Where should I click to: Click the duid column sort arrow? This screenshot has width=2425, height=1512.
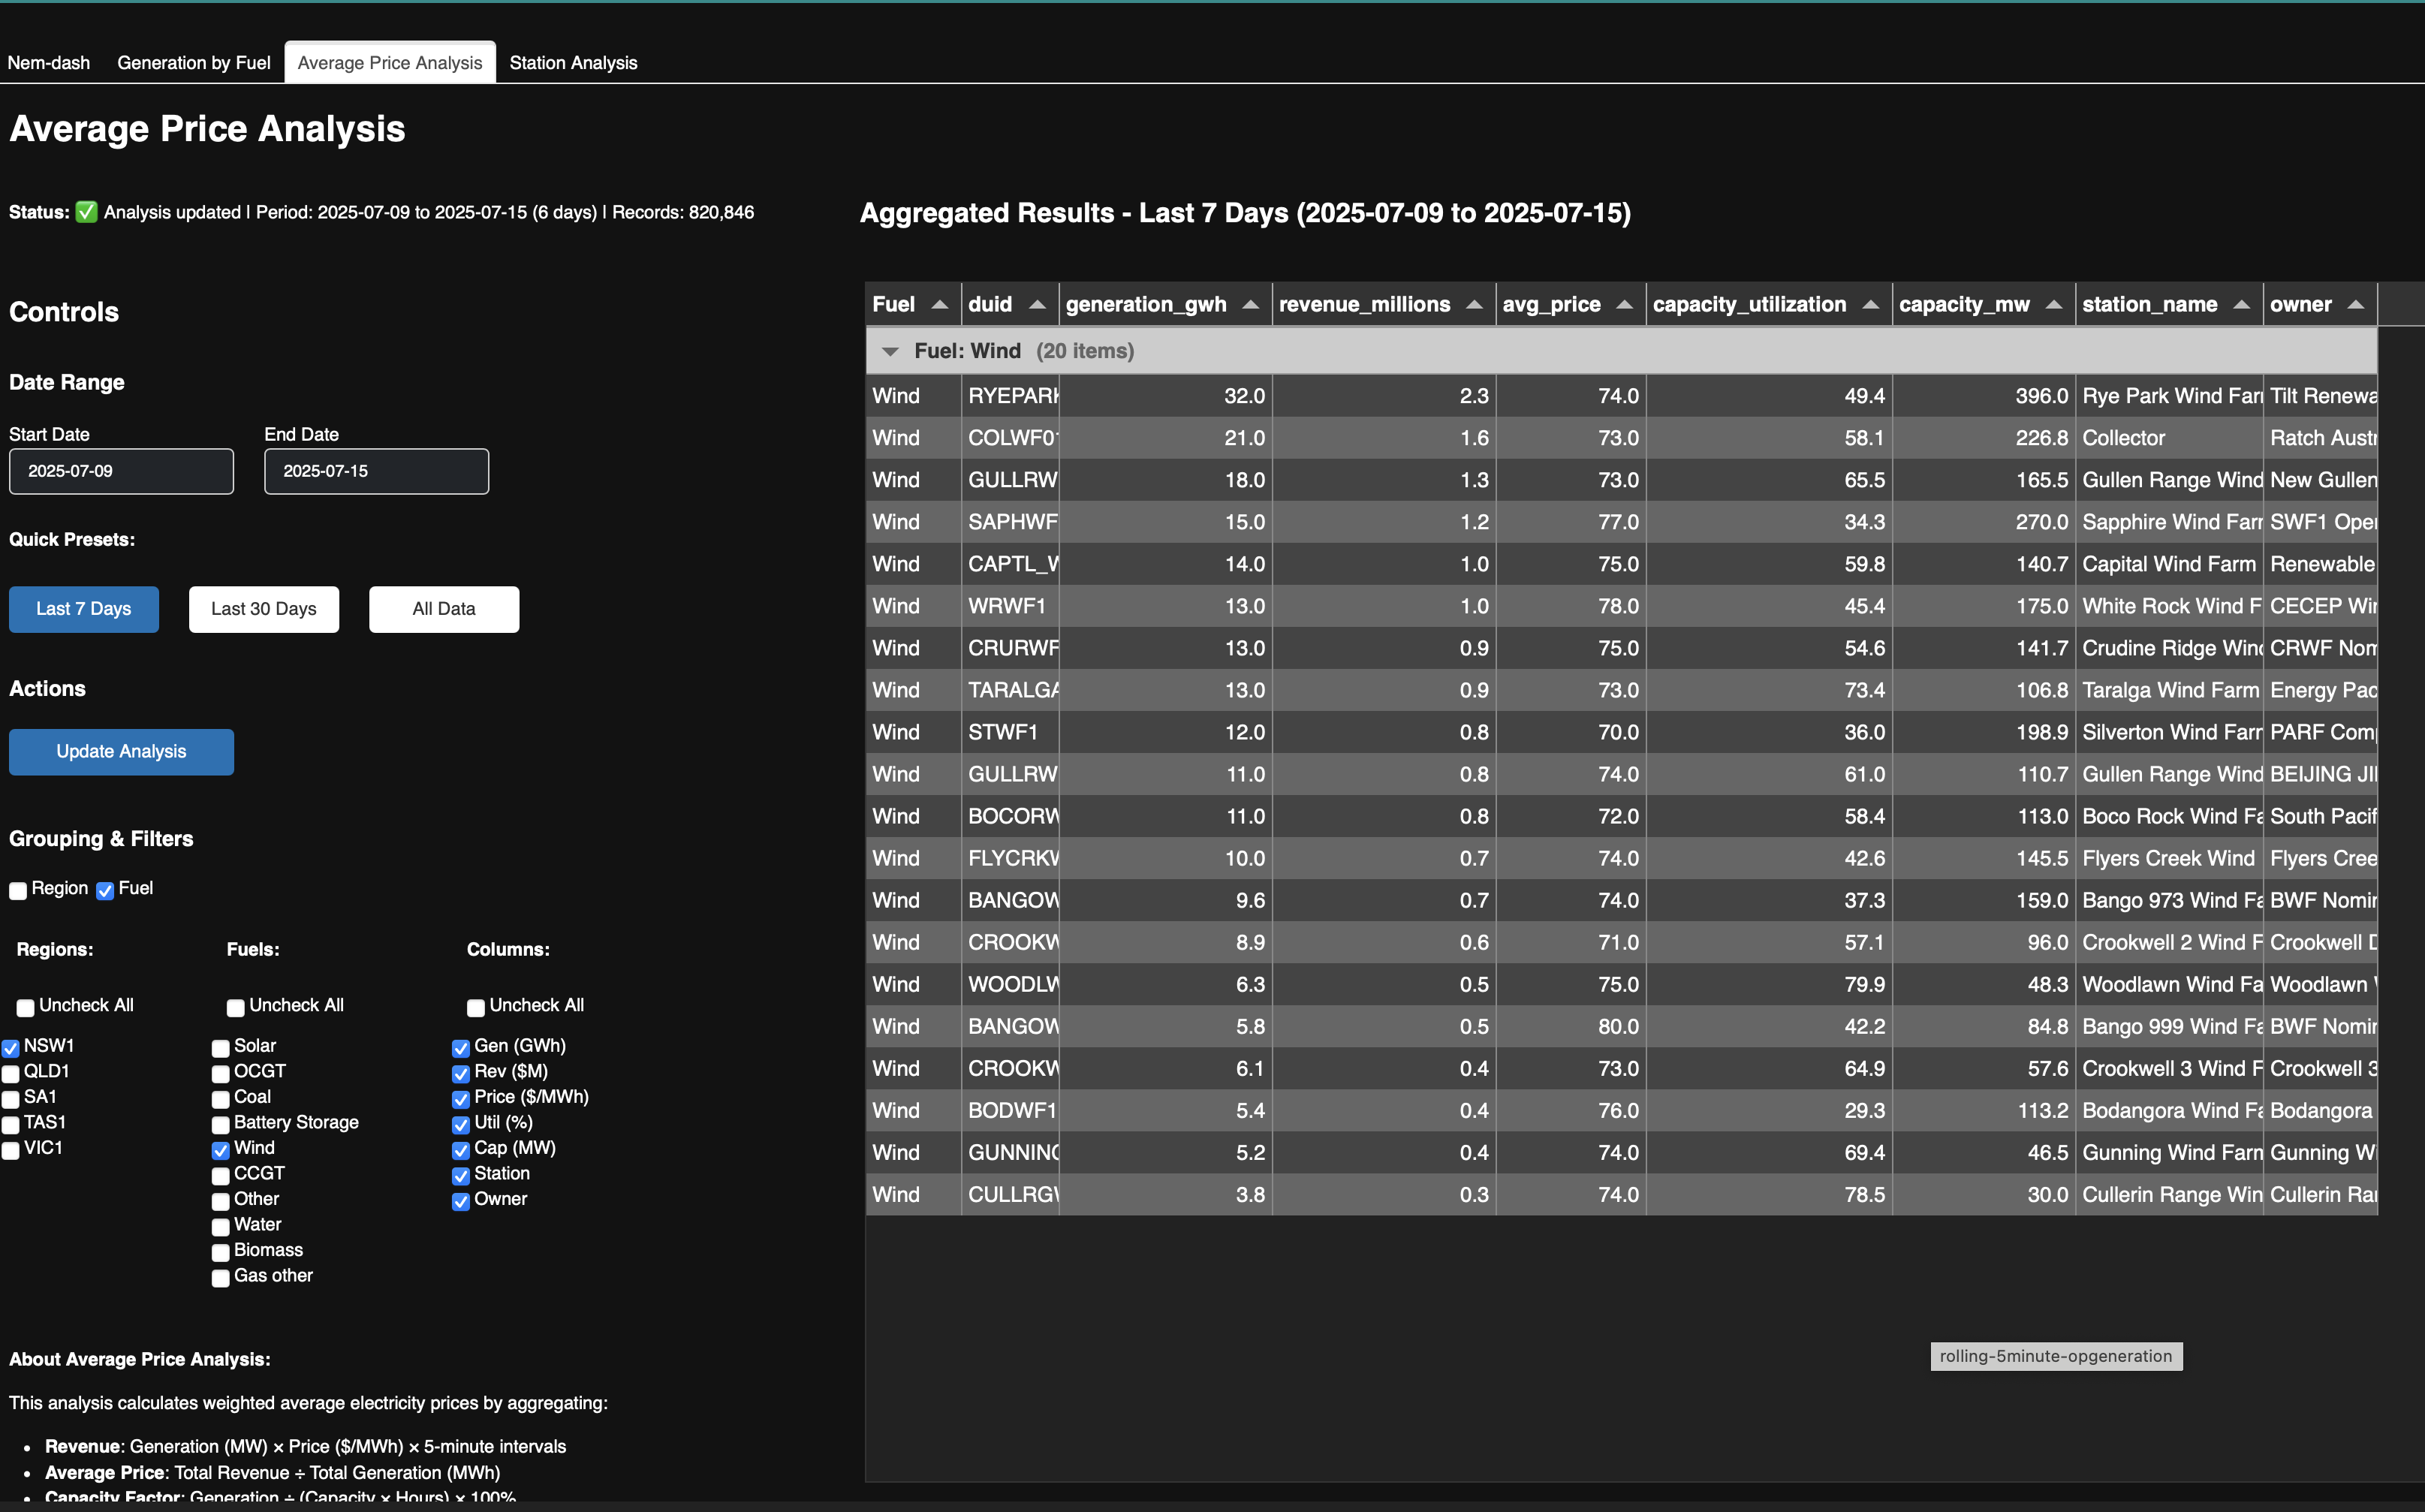point(1037,305)
